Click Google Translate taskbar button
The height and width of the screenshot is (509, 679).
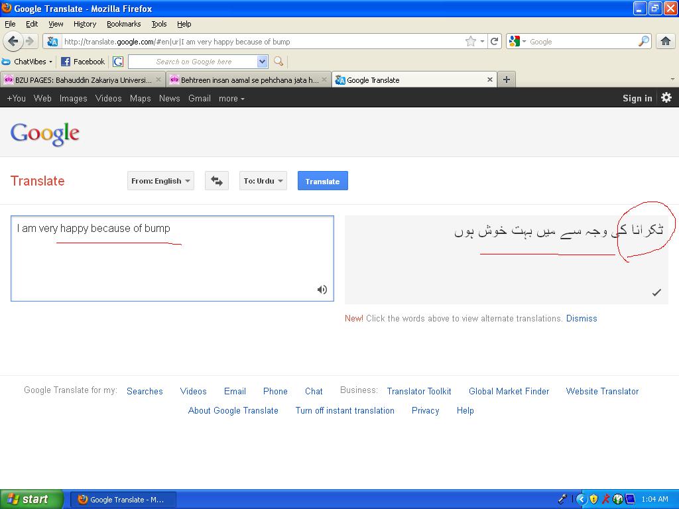[123, 500]
